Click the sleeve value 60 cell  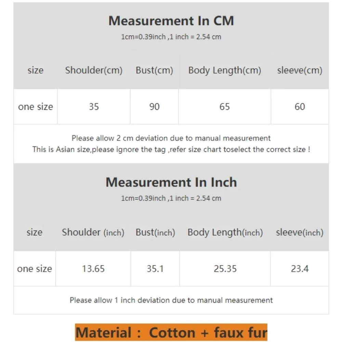(300, 107)
